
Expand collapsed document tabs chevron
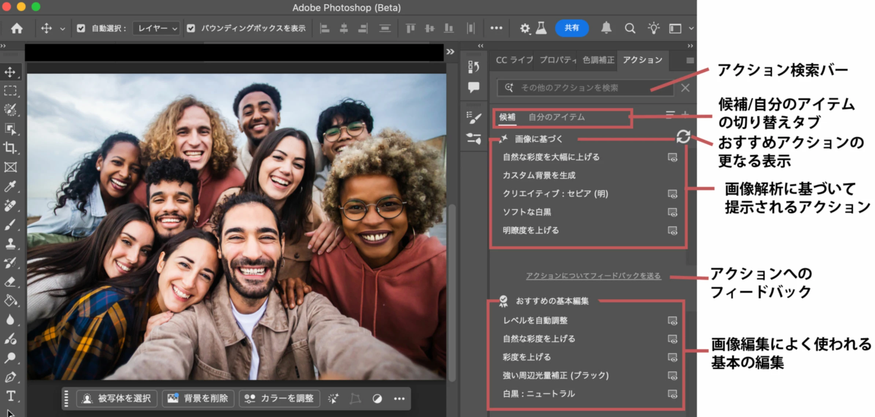click(450, 52)
